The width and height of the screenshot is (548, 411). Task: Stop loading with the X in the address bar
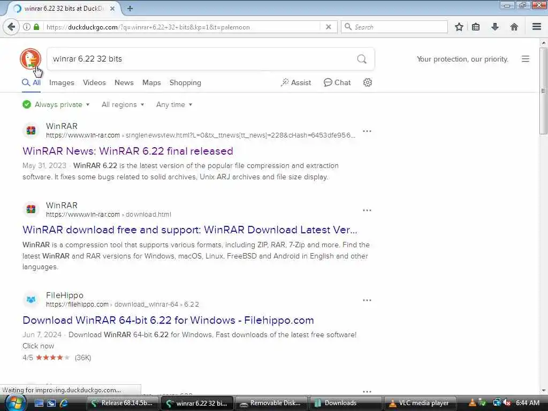coord(328,27)
